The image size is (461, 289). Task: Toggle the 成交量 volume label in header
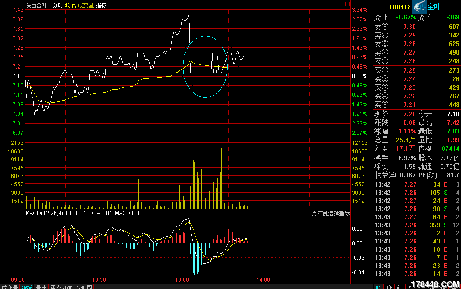(x=86, y=5)
